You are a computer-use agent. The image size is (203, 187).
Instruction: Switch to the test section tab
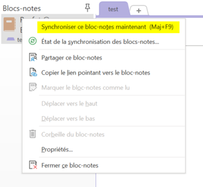pos(113,9)
